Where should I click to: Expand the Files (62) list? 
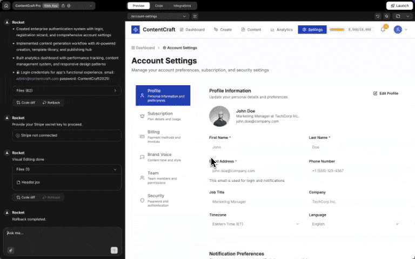point(66,91)
